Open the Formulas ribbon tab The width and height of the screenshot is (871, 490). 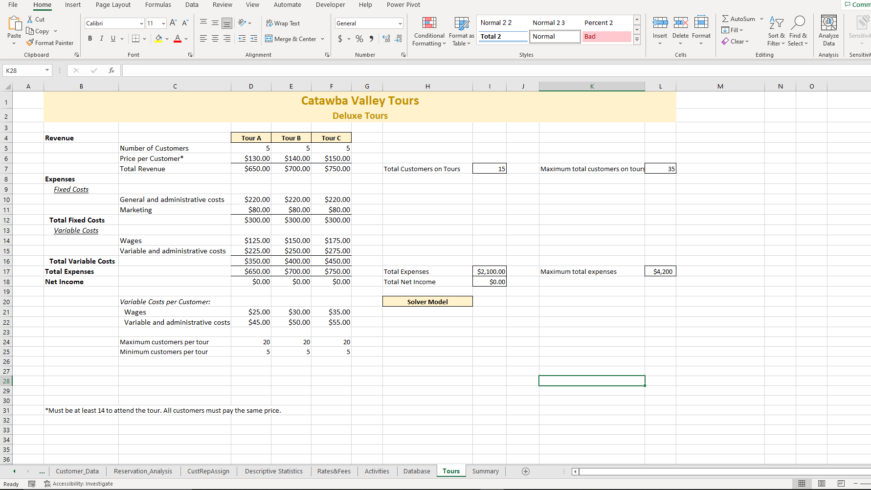click(158, 5)
